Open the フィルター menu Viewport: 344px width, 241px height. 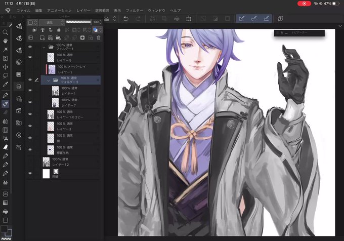tap(134, 11)
